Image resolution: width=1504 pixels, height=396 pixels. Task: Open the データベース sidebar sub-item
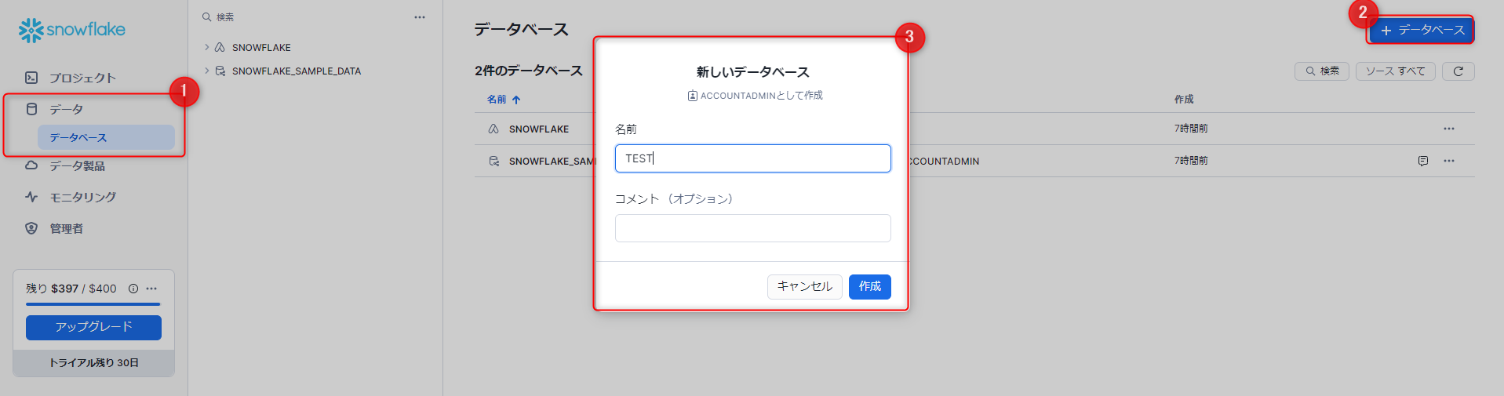tap(78, 137)
